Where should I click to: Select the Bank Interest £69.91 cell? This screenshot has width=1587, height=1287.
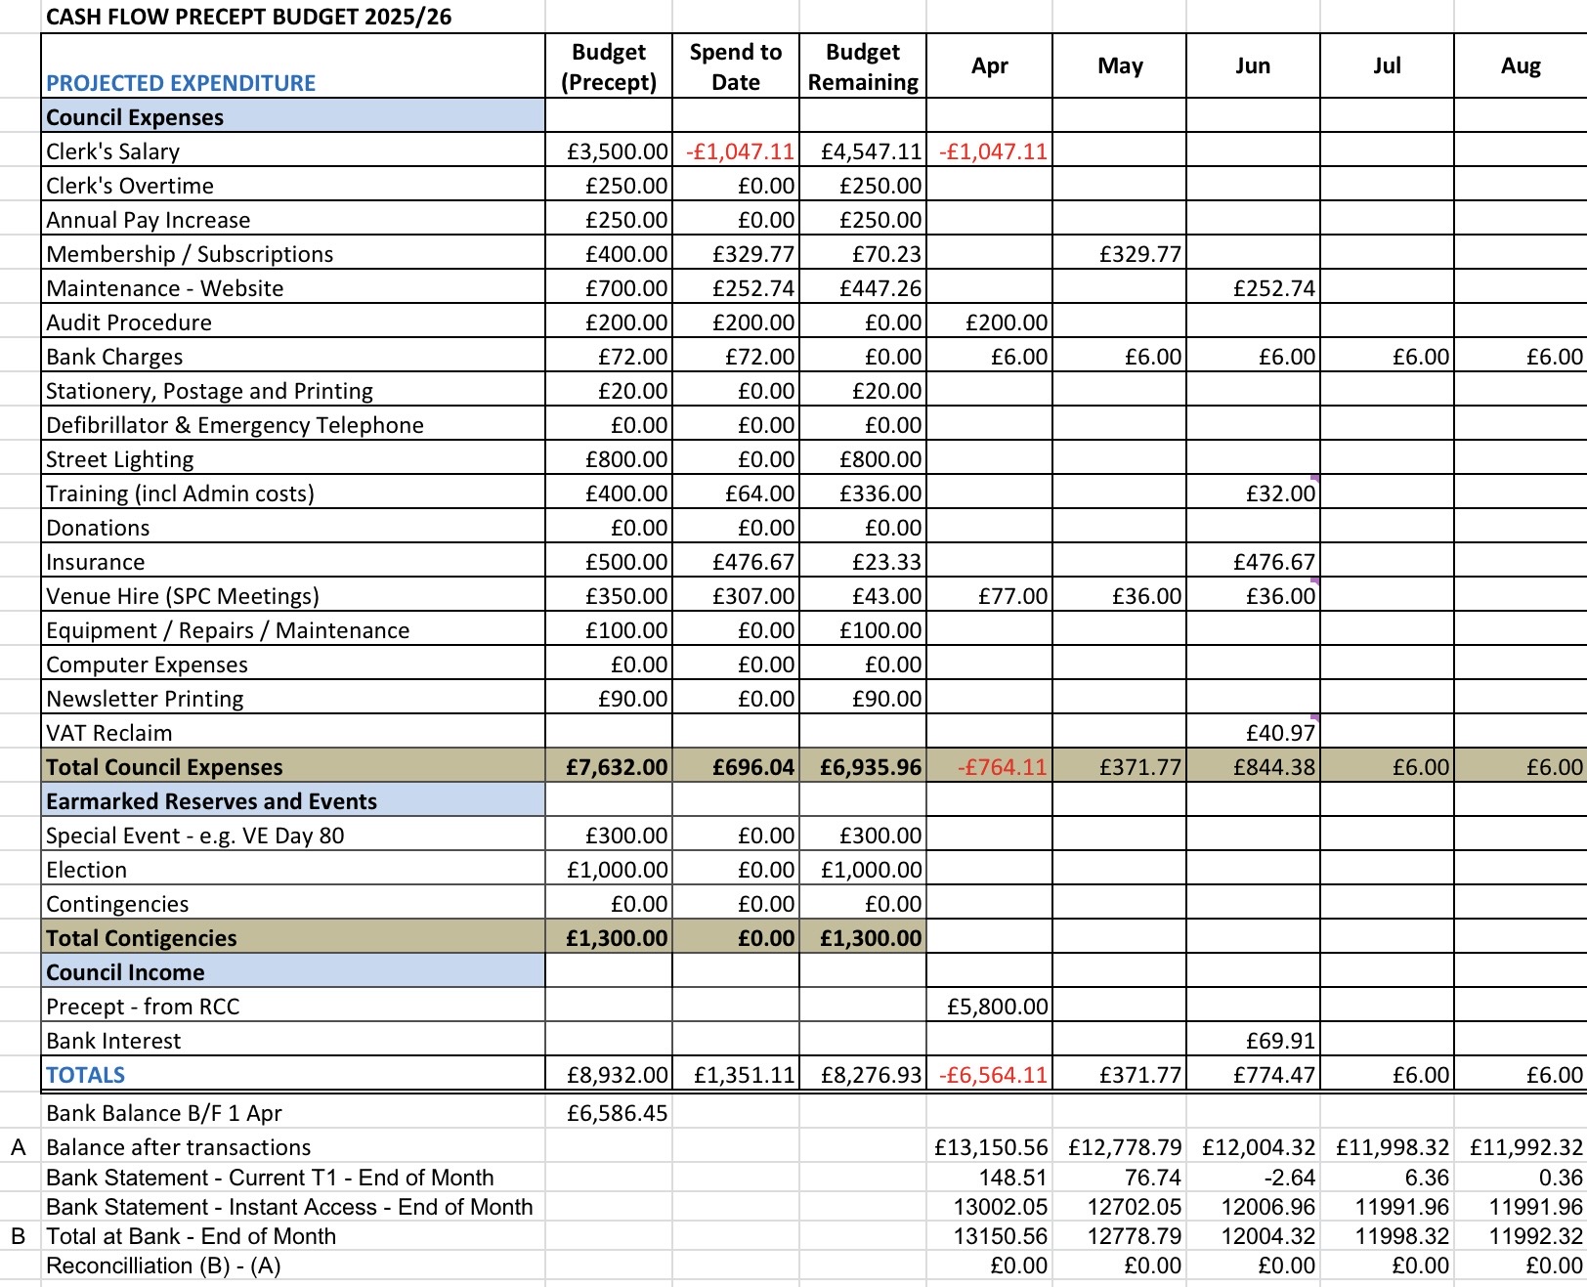[1278, 1041]
